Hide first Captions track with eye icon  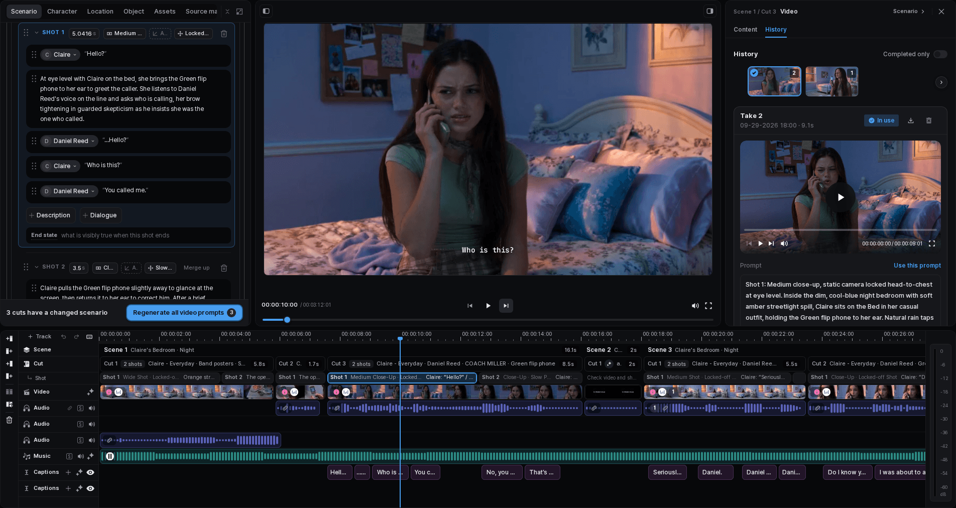90,472
